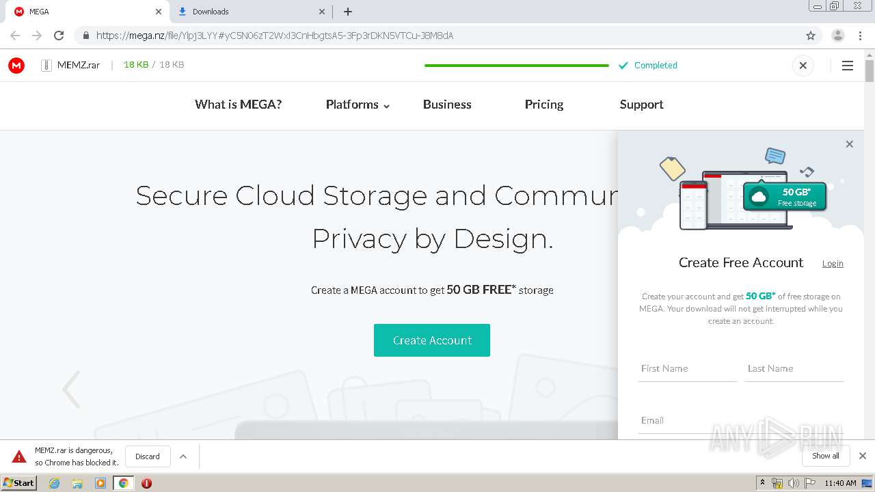Screen dimensions: 875x492
Task: Click the First Name field
Action: point(688,369)
